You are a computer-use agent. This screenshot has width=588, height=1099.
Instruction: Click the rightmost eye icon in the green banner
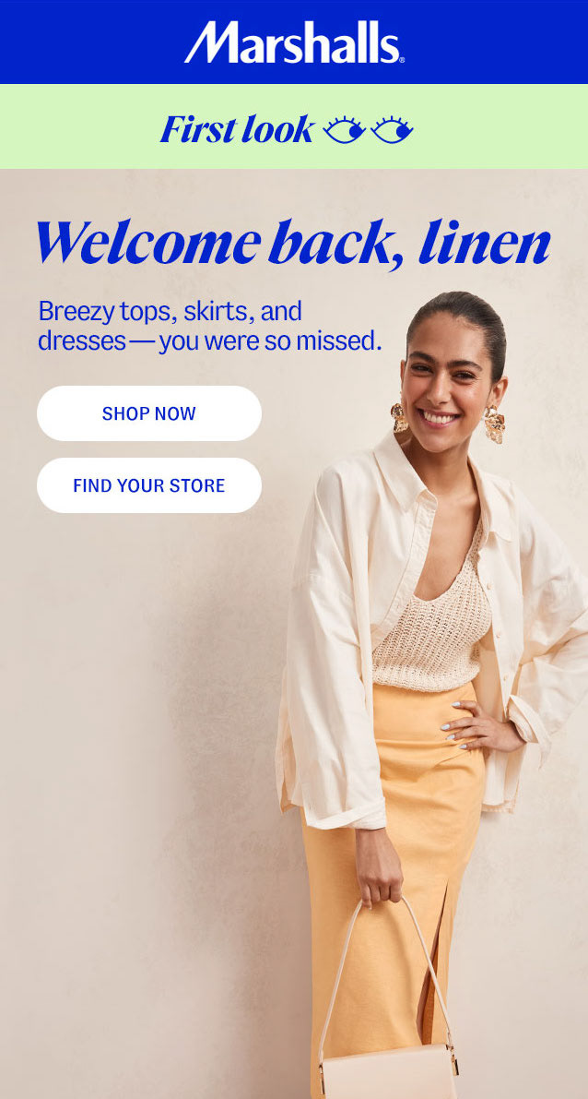pyautogui.click(x=392, y=130)
